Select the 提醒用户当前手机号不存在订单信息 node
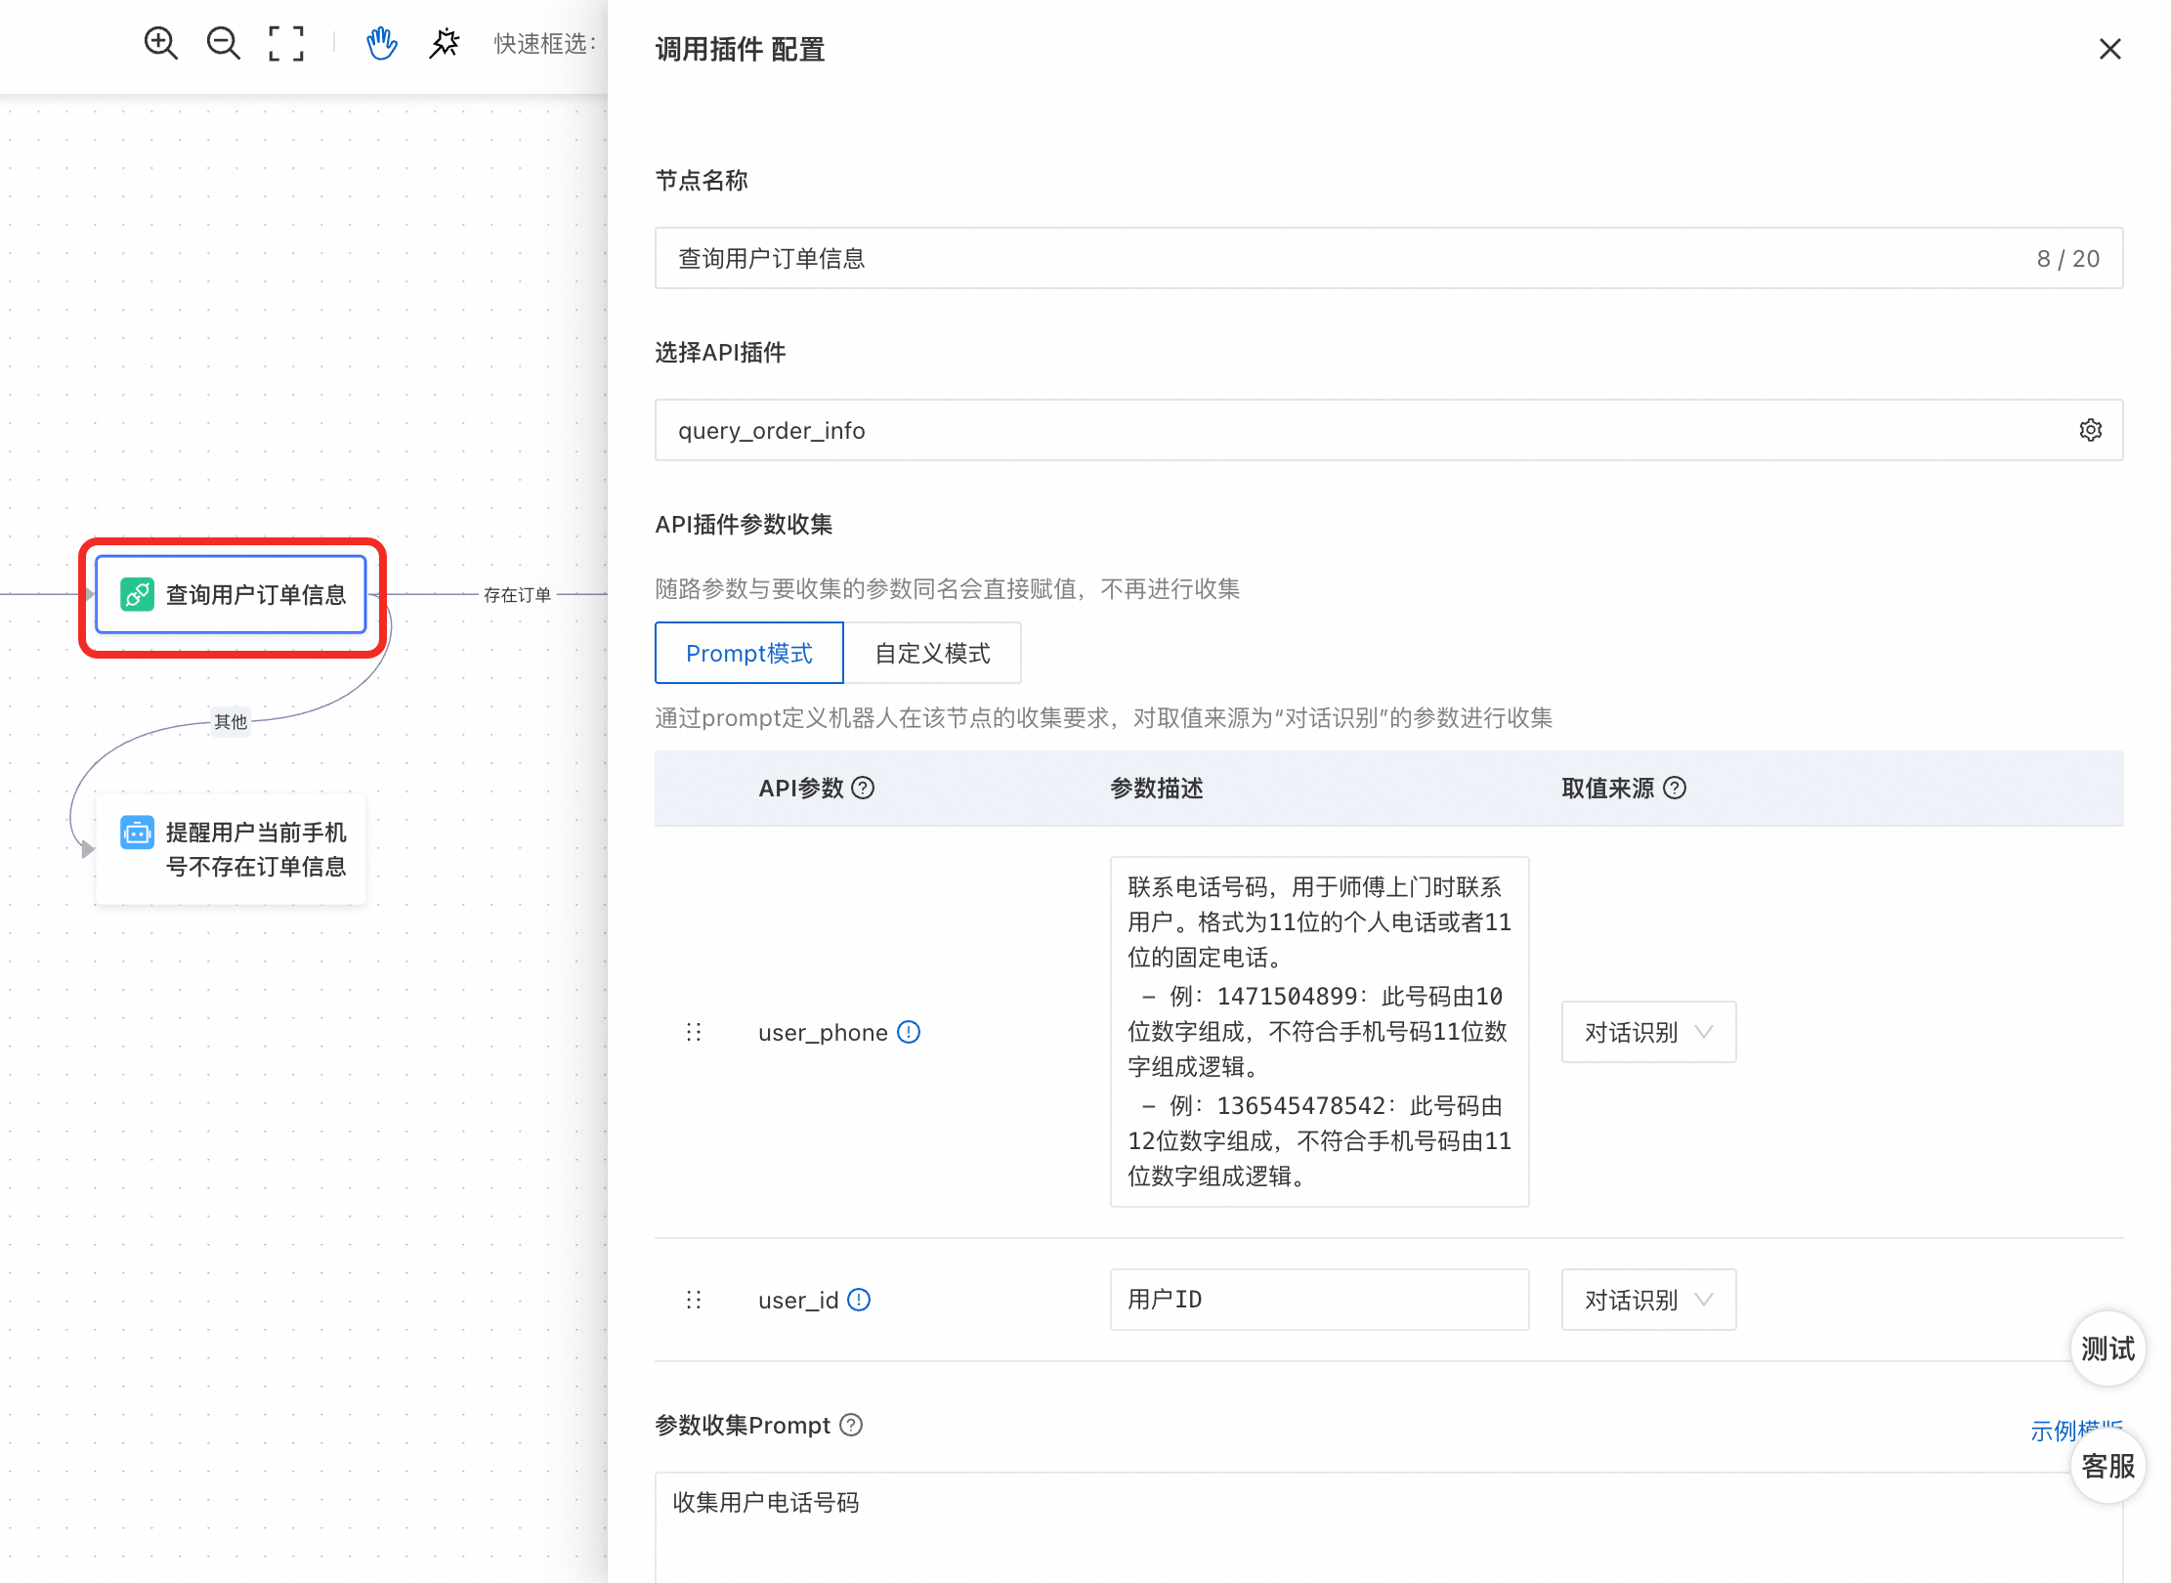Viewport: 2171px width, 1583px height. coord(232,848)
